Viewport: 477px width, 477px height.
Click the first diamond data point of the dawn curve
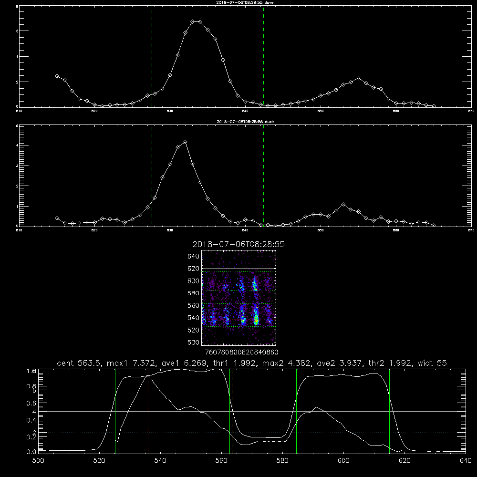tap(57, 76)
